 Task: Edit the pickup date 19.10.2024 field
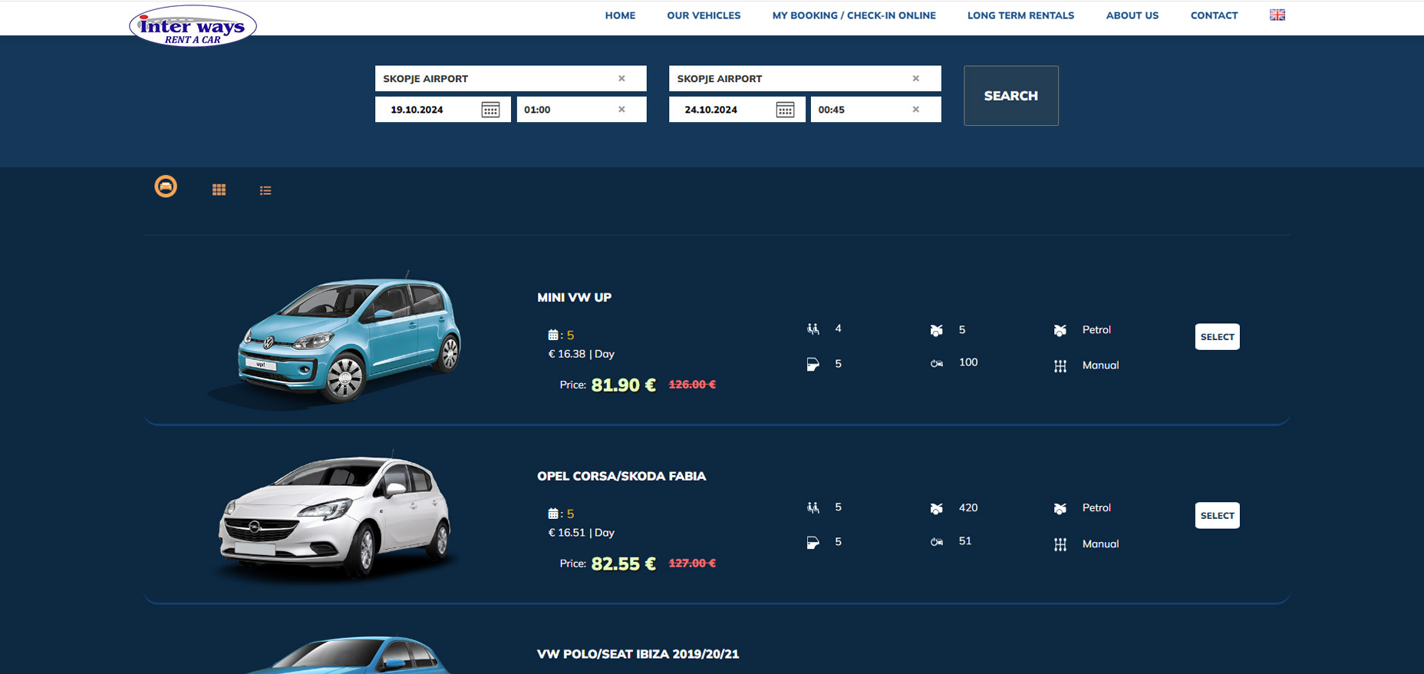coord(443,109)
